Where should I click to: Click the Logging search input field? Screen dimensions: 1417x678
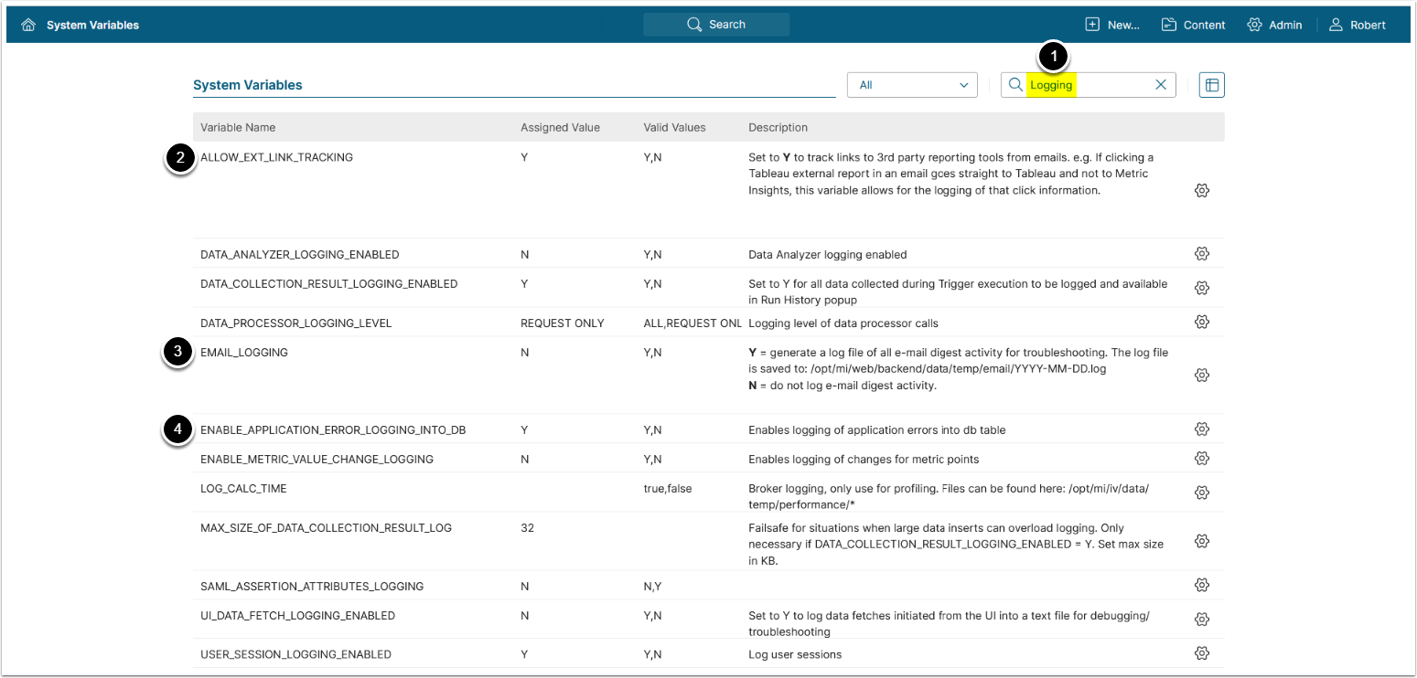tap(1089, 85)
